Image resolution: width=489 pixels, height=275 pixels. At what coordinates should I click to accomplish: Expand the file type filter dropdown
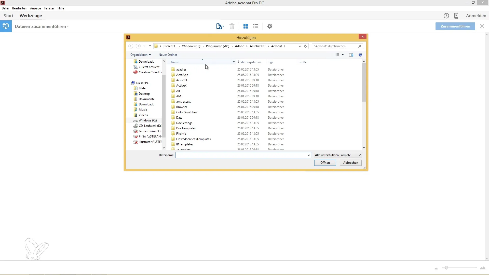coord(360,155)
